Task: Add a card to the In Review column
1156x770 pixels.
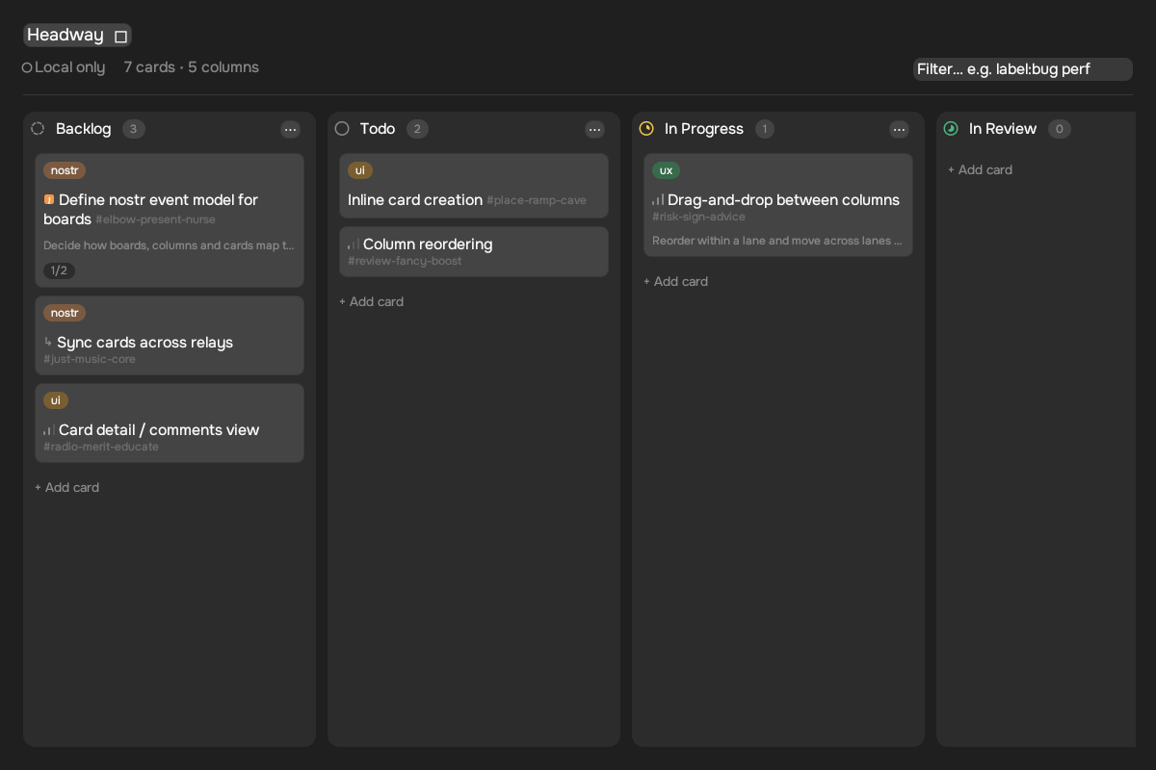Action: [981, 170]
